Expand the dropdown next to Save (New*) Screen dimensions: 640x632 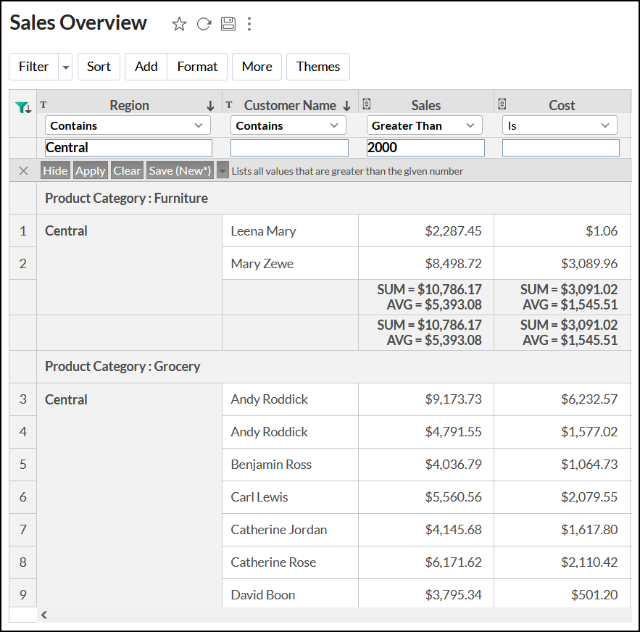click(223, 171)
